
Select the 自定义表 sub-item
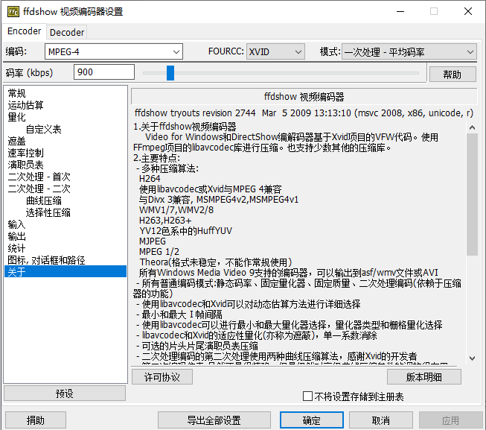[x=43, y=129]
